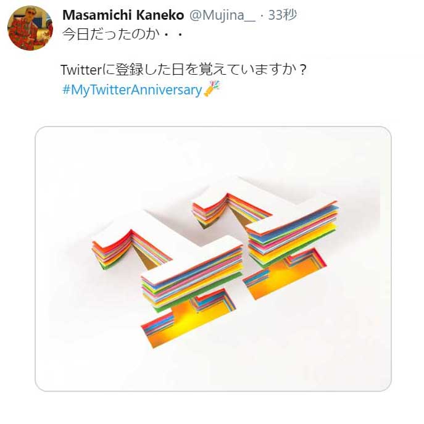Click the 33秒 timestamp
Viewport: 424px width, 424px height.
click(x=282, y=15)
